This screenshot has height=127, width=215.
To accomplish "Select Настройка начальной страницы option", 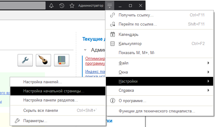I will tap(54, 91).
